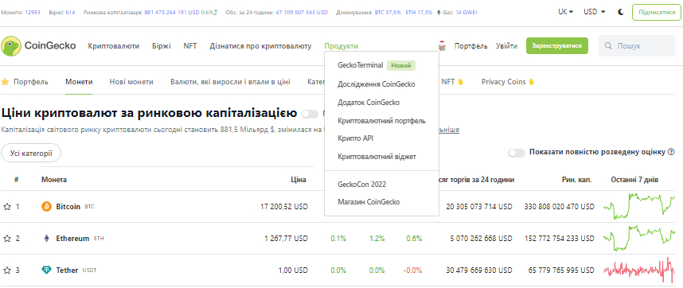Viewport: 683px width, 288px height.
Task: Star Ethereum as favorite
Action: 6,239
